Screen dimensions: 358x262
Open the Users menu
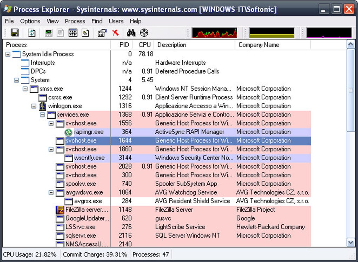pos(116,21)
